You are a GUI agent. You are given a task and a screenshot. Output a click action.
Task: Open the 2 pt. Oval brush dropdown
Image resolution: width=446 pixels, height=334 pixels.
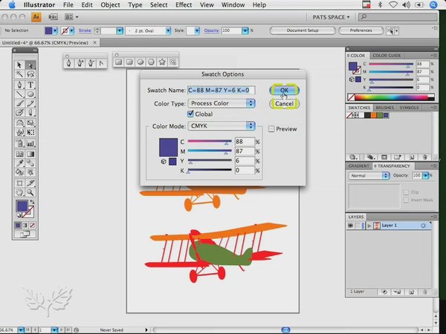[x=168, y=30]
